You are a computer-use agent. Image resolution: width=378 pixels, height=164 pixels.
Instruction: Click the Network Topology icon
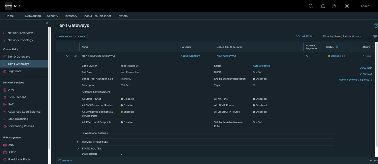pos(5,40)
